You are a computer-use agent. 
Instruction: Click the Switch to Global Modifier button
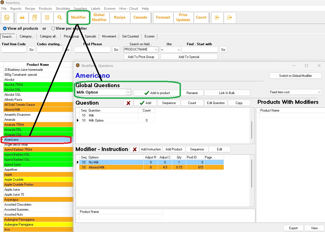295,75
